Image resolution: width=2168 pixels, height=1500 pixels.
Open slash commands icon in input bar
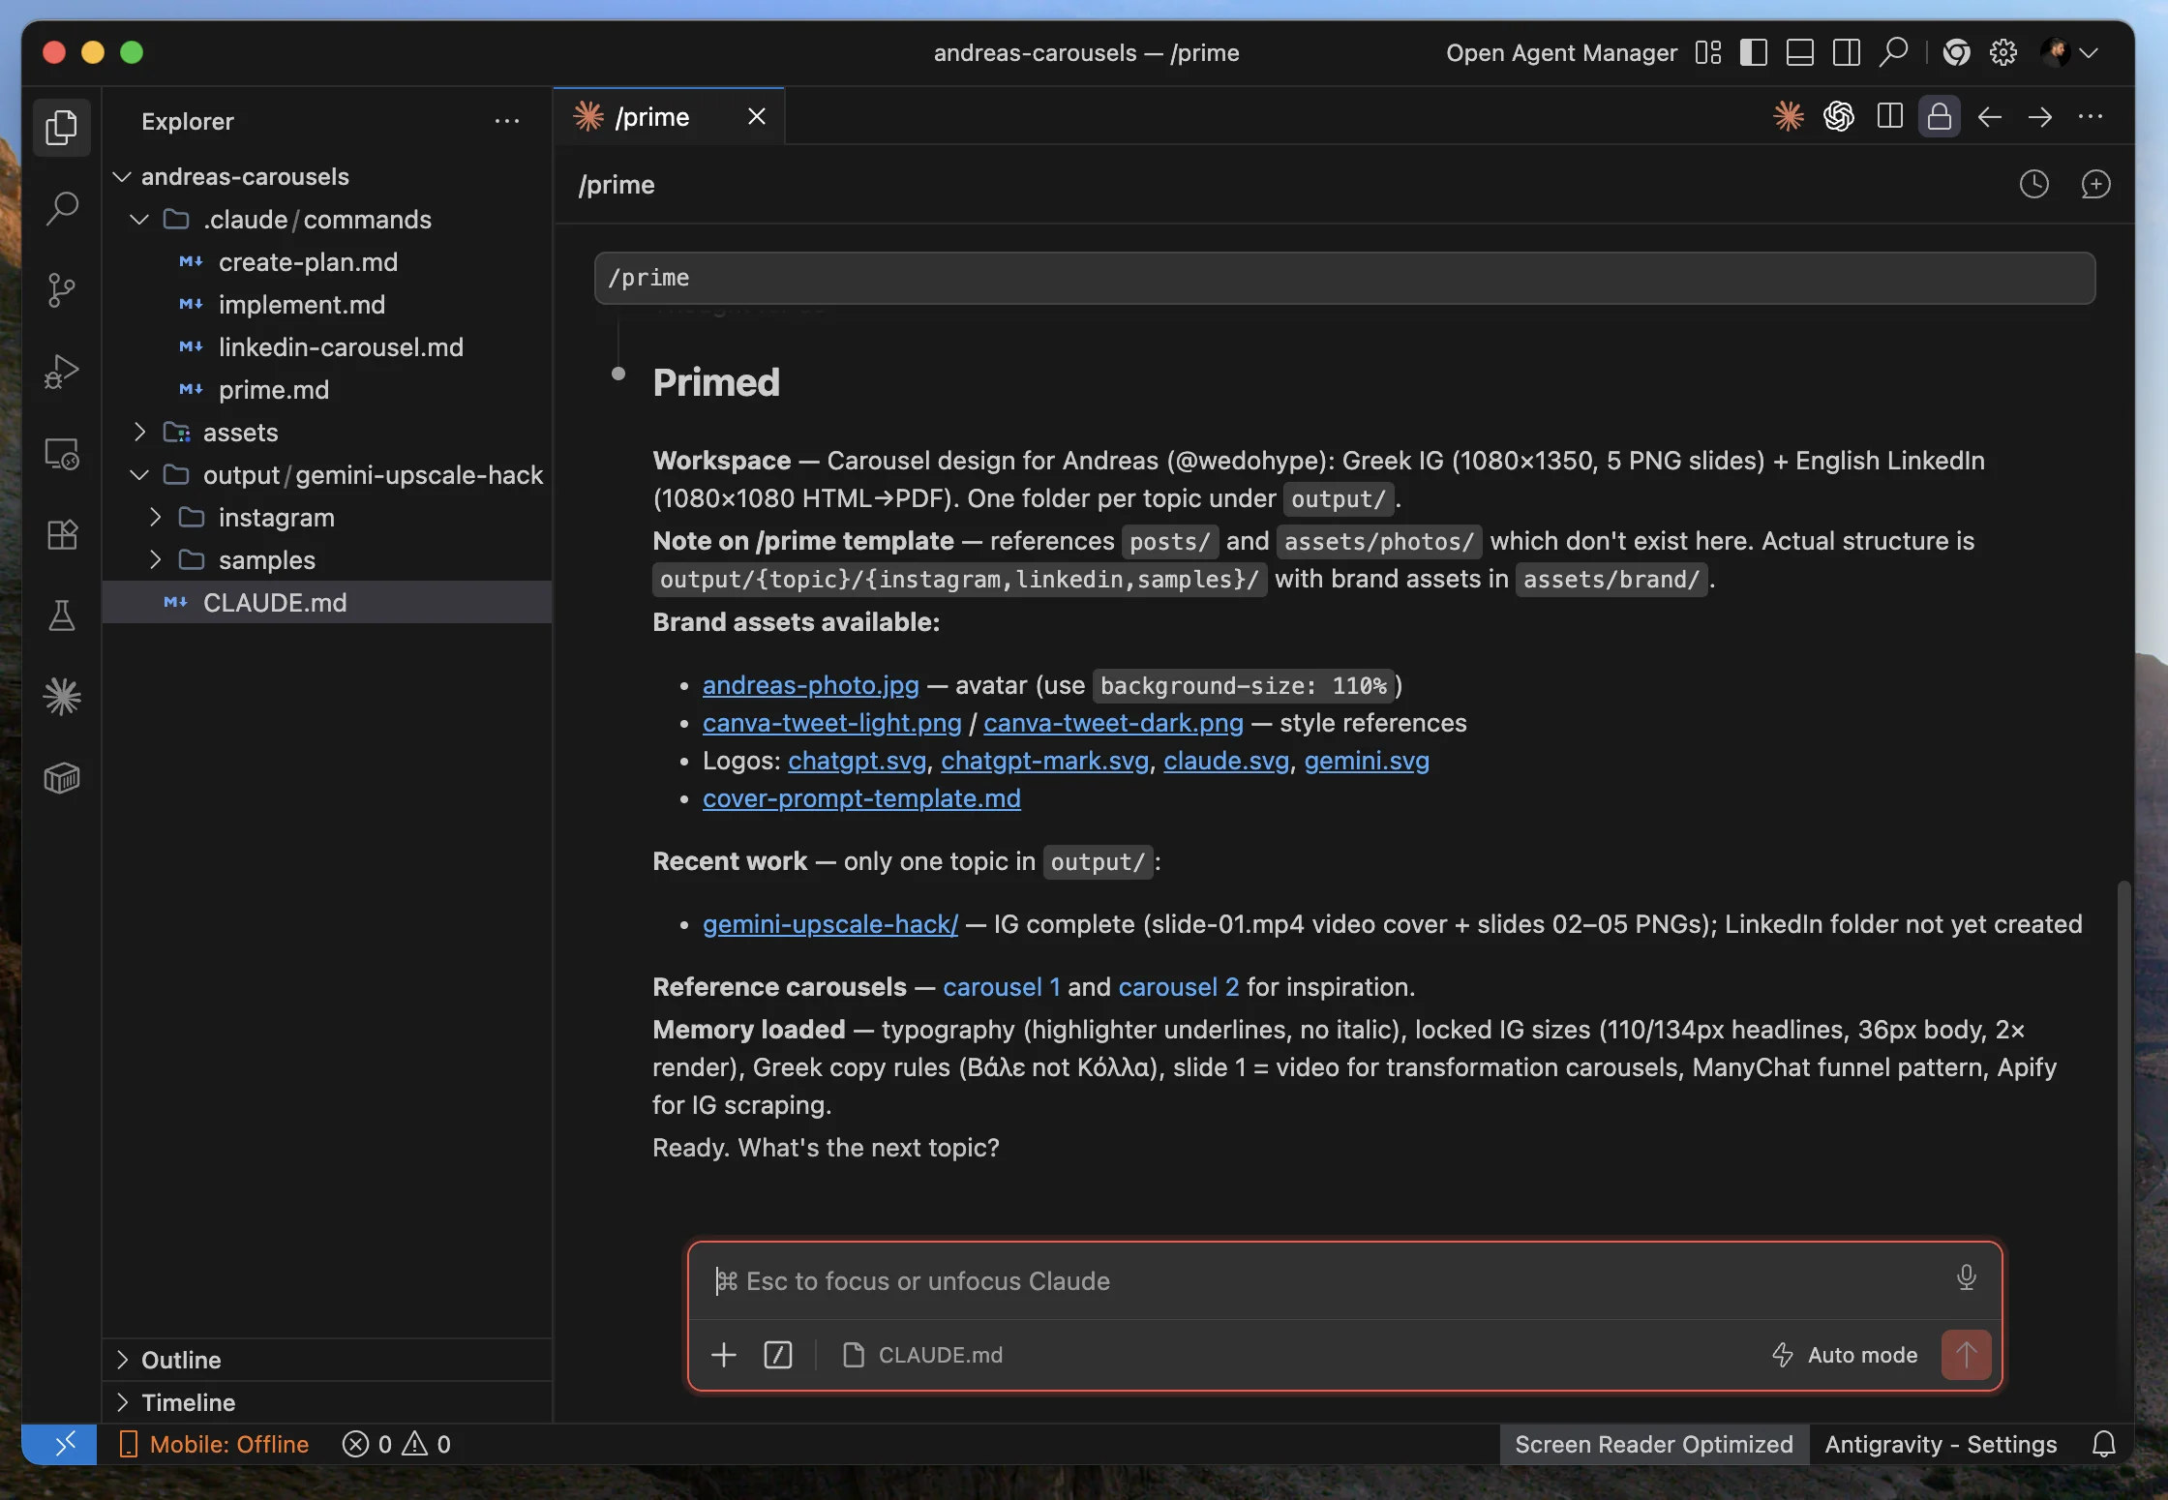[x=778, y=1355]
